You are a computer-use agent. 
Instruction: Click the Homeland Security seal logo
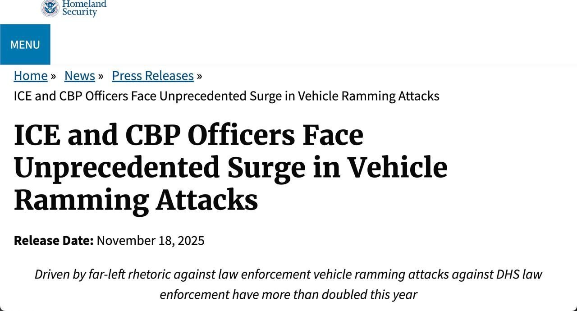coord(50,8)
